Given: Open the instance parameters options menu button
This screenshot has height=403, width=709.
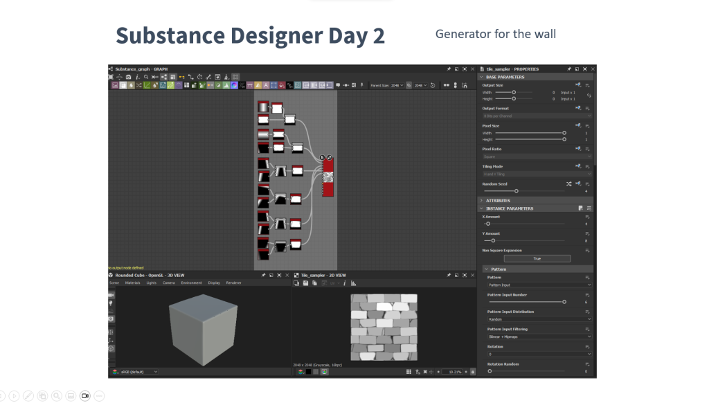Looking at the screenshot, I should point(589,208).
